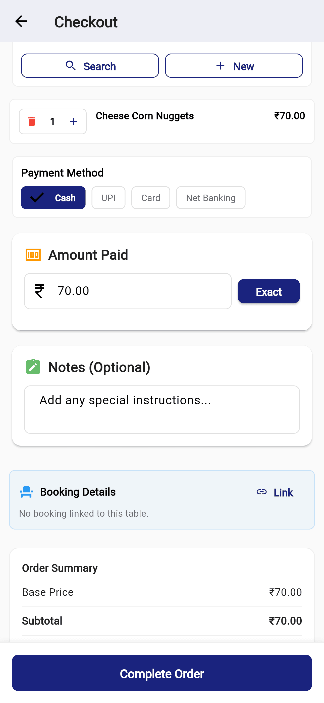Select Card payment option
Image resolution: width=324 pixels, height=703 pixels.
coord(150,198)
